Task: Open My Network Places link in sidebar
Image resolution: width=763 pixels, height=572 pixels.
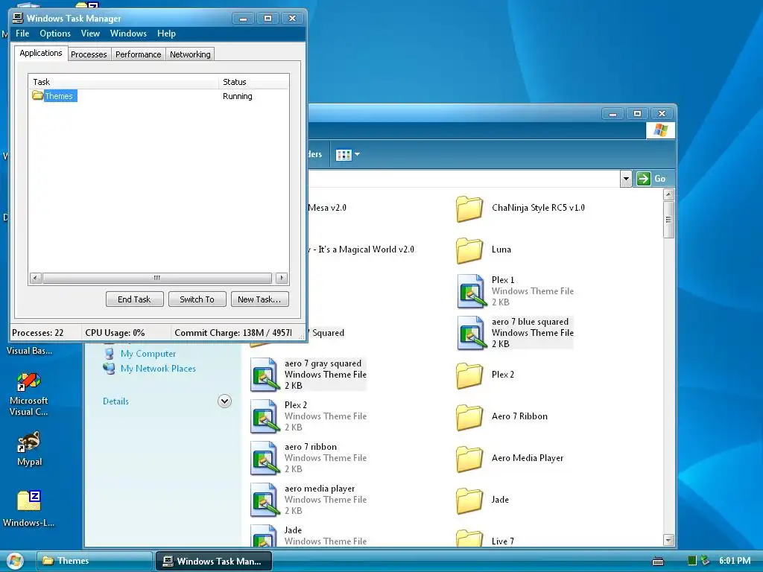Action: [158, 369]
